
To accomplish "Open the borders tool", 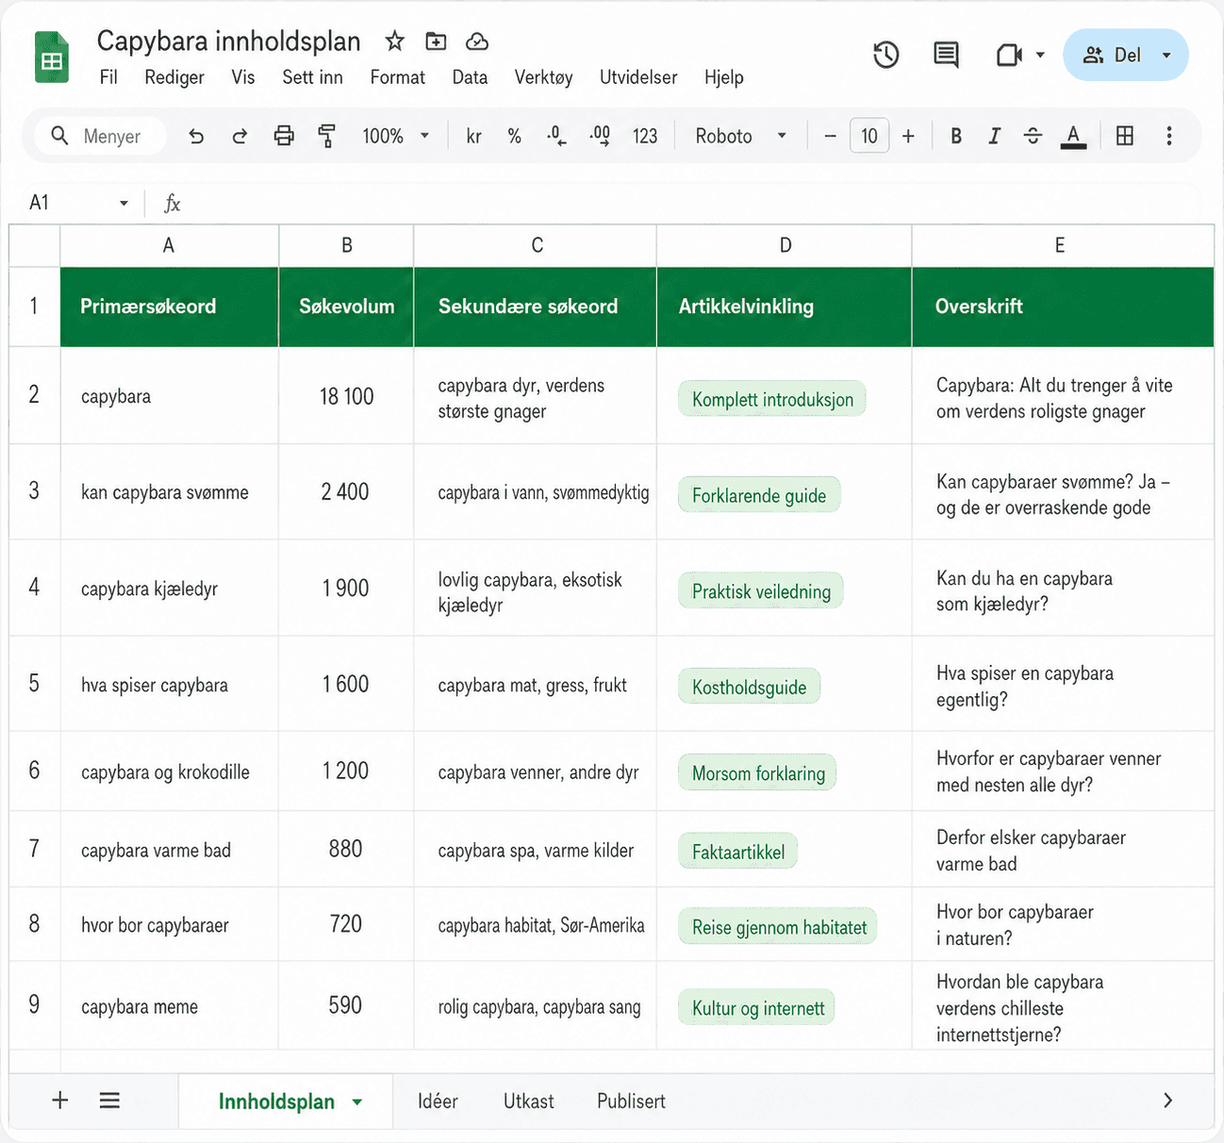I will point(1125,136).
